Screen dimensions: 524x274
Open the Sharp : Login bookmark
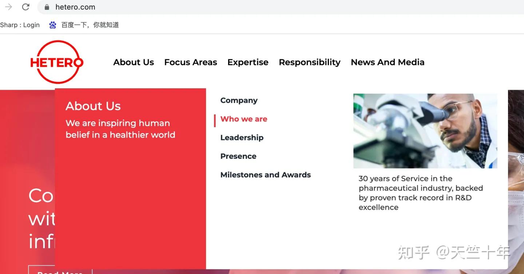tap(20, 25)
